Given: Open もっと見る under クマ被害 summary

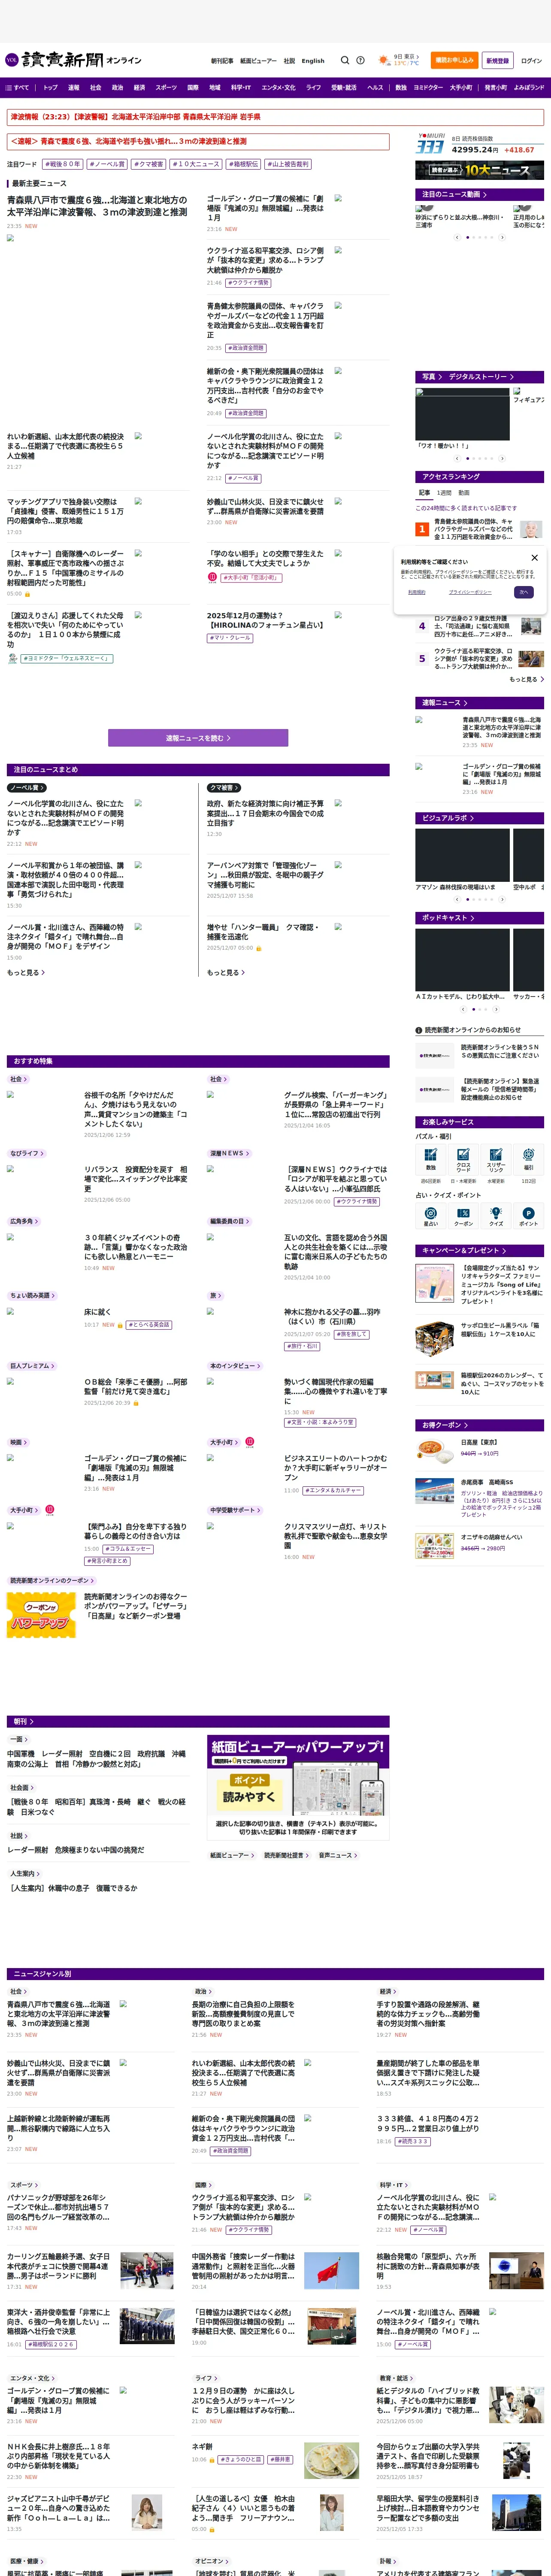Looking at the screenshot, I should pyautogui.click(x=226, y=972).
